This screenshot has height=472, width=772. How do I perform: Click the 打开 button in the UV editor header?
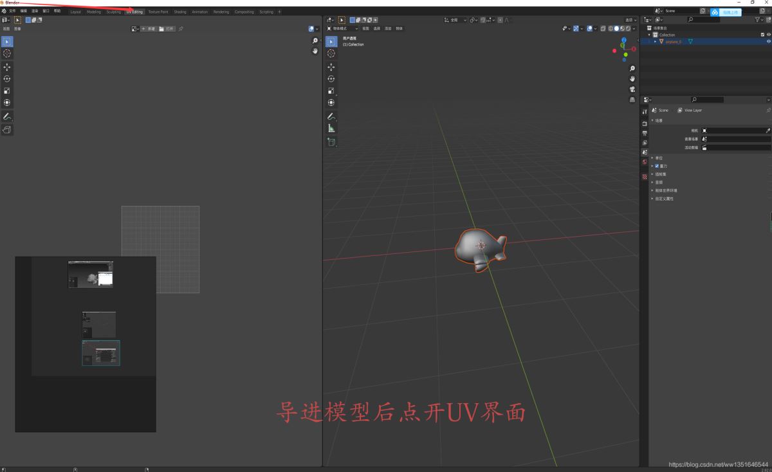tap(169, 28)
